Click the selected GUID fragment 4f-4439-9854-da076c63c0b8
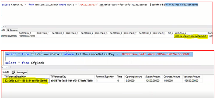Image resolution: width=216 pixels, height=98 pixels. [182, 5]
